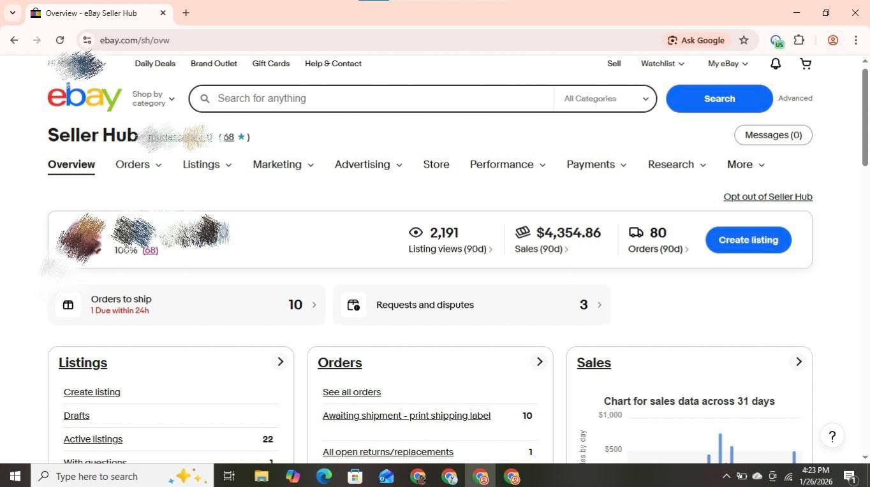Click the Create listing button
Screen dimensions: 870x487
click(x=748, y=240)
